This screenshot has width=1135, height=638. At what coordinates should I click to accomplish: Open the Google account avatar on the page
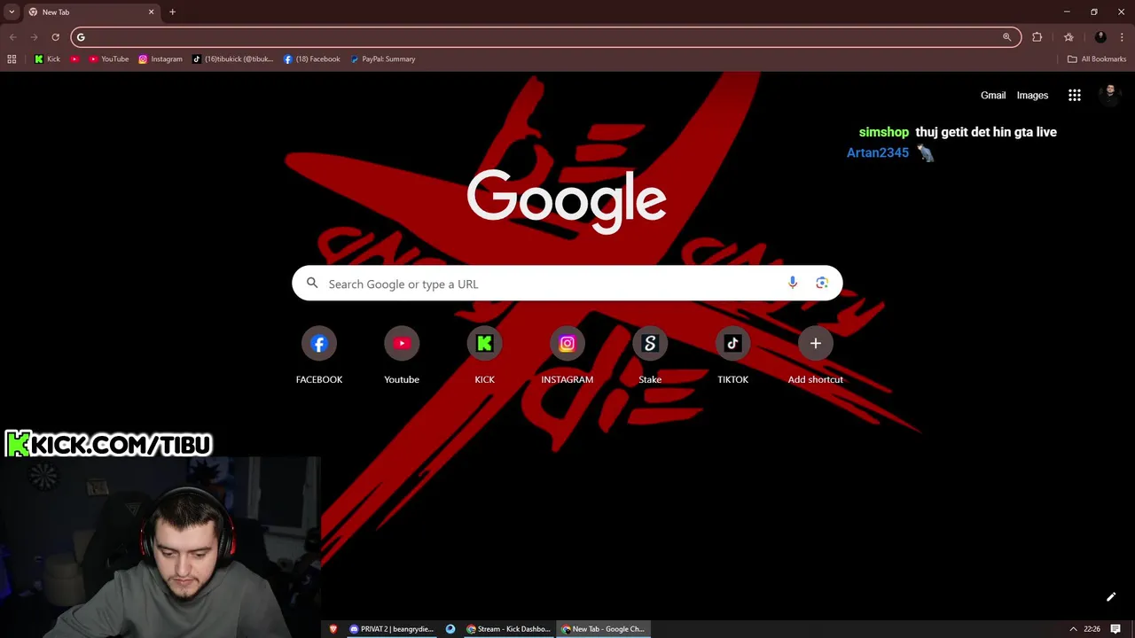click(x=1110, y=96)
